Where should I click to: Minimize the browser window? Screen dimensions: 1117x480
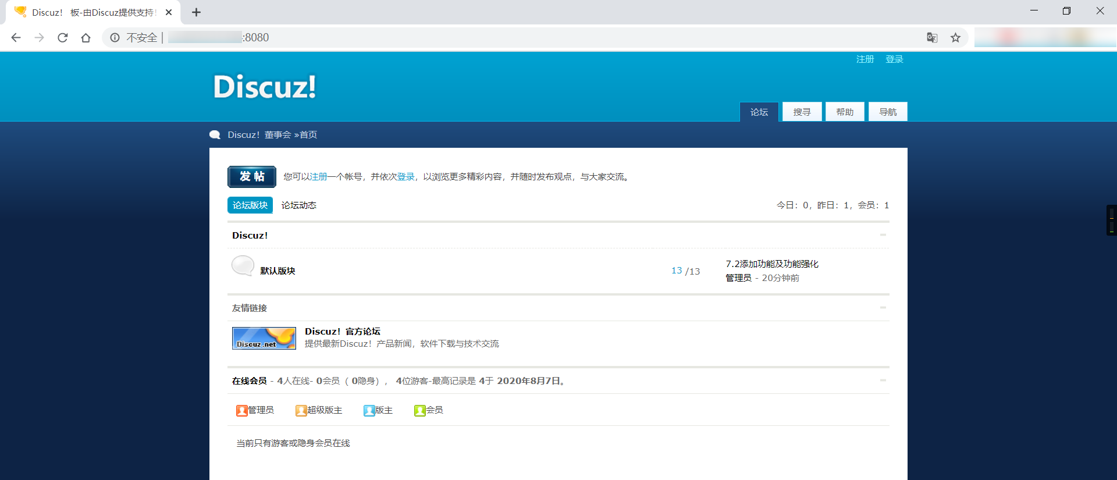tap(1034, 11)
